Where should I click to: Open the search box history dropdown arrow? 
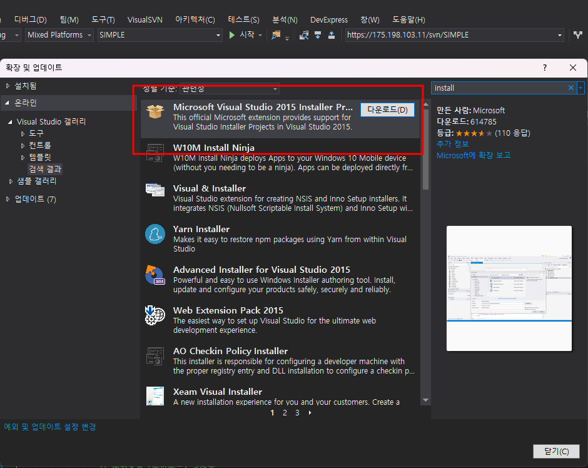click(580, 88)
